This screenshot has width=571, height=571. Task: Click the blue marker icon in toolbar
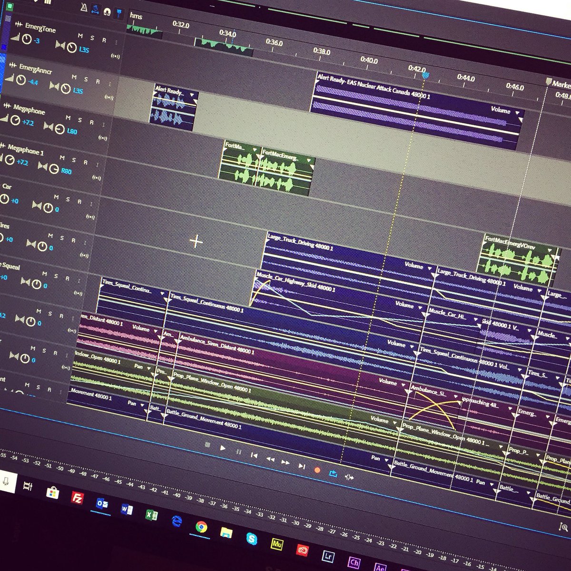click(118, 13)
